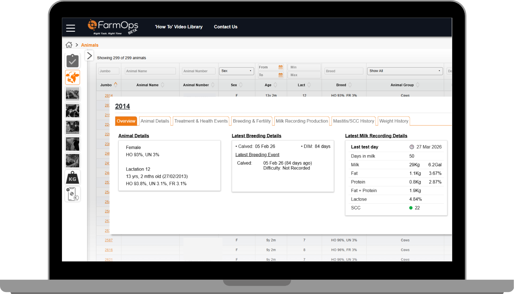Image resolution: width=524 pixels, height=294 pixels.
Task: Expand the side panel chevron arrow
Action: pyautogui.click(x=89, y=56)
